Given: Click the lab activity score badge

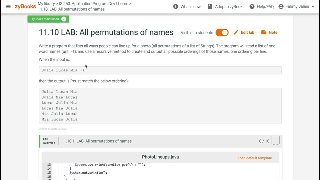Looking at the screenshot, I should 275,141.
